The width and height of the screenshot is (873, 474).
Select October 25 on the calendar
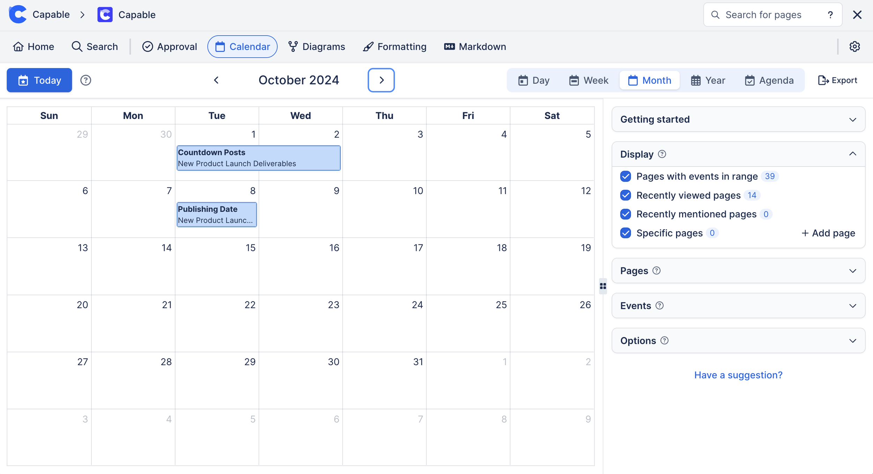tap(468, 323)
